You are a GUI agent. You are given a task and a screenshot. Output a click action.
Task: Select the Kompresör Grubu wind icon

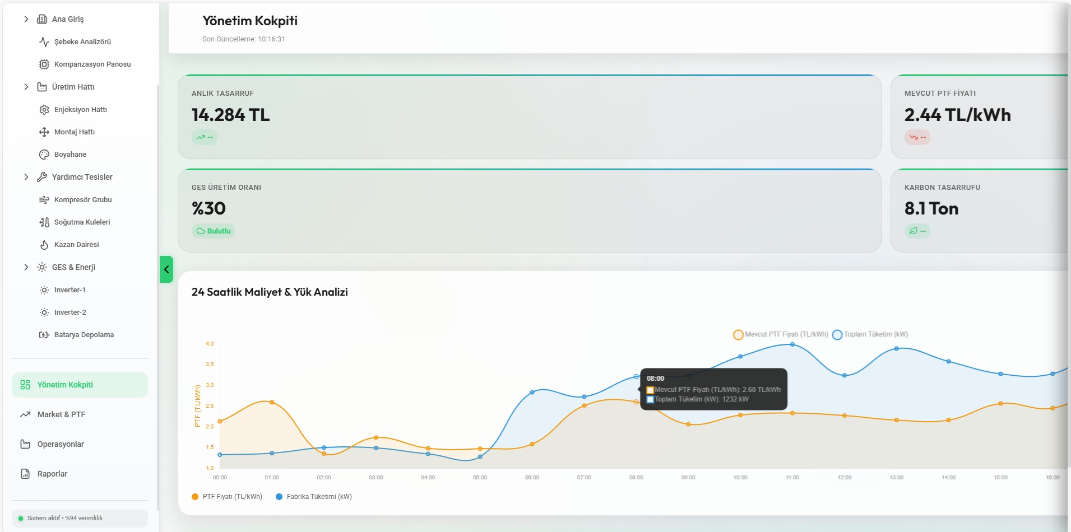point(44,200)
